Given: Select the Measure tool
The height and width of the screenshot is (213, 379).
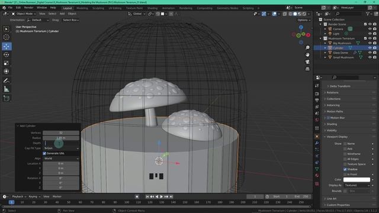Looking at the screenshot, I should click(7, 89).
